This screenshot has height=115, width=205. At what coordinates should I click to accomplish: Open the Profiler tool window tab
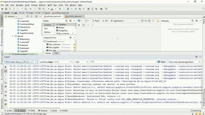pyautogui.click(x=64, y=111)
